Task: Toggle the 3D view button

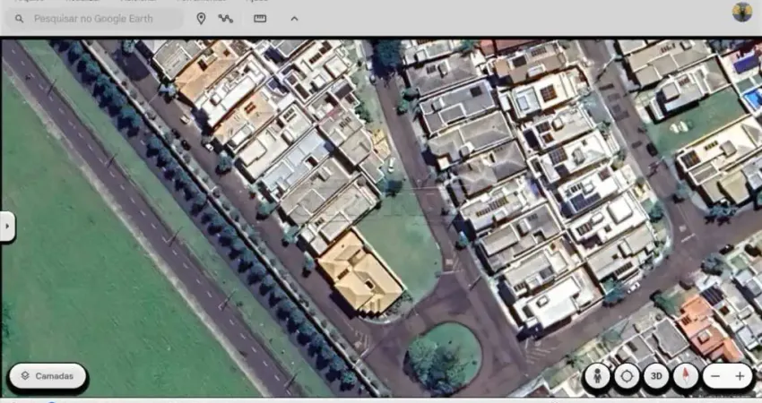Action: (x=656, y=377)
